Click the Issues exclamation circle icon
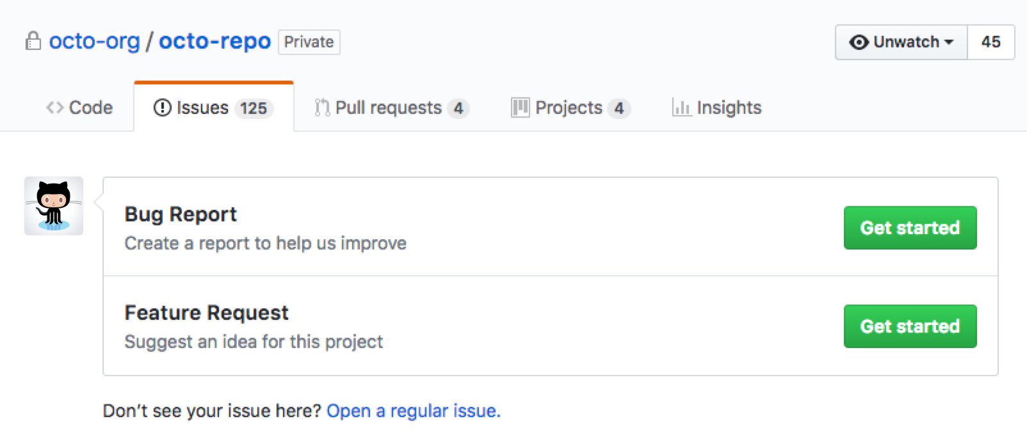 pyautogui.click(x=163, y=107)
